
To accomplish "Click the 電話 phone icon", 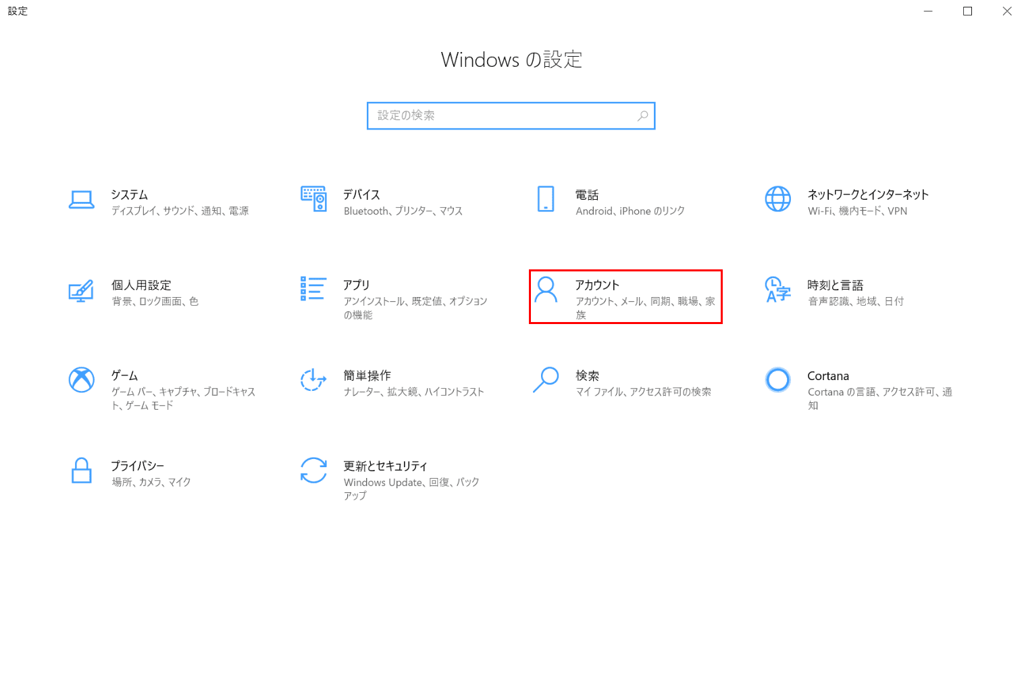I will point(546,198).
